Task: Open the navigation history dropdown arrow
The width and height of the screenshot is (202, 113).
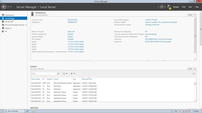Action: click(11, 7)
